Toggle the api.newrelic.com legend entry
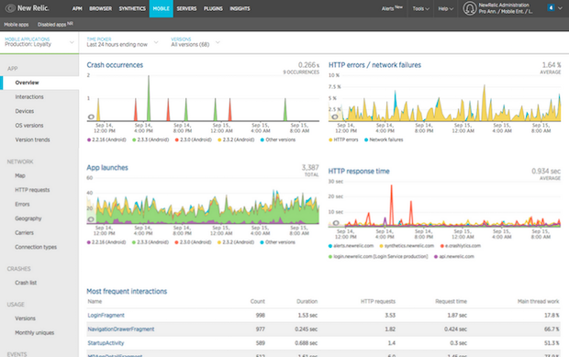569x357 pixels. [x=454, y=256]
